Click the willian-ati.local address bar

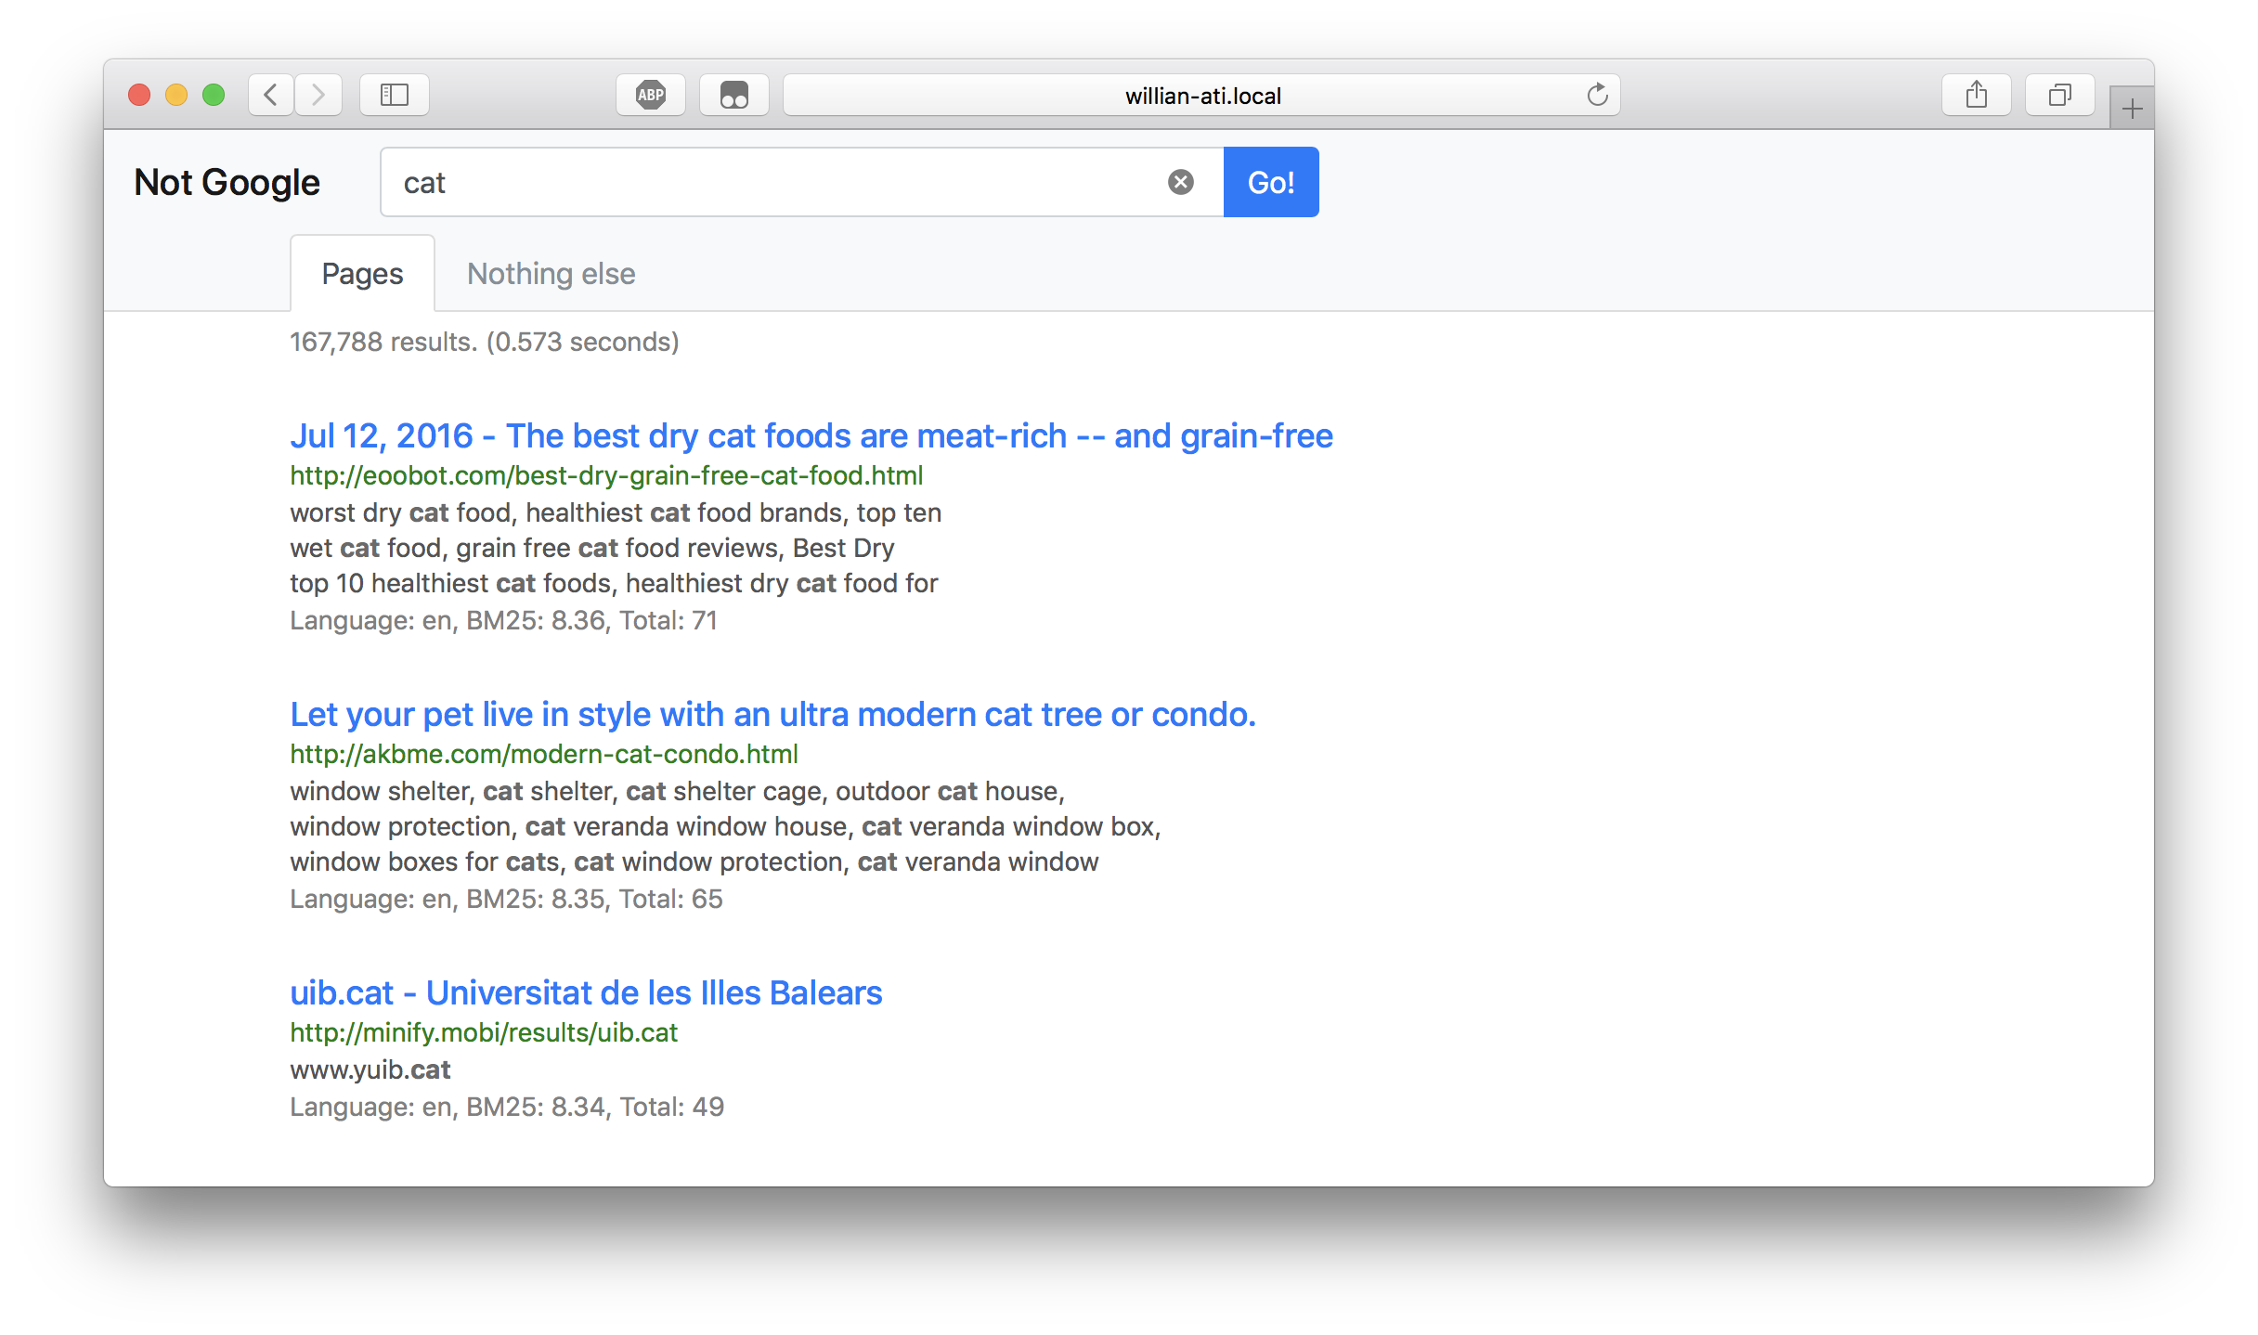[x=1201, y=95]
